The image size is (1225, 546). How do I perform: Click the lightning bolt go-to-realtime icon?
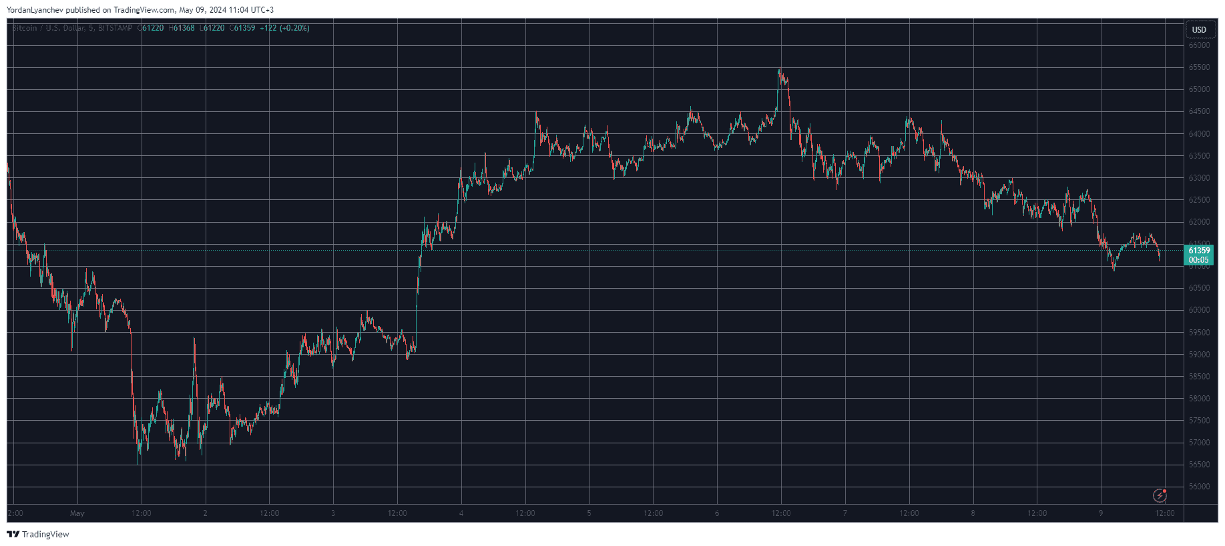[x=1160, y=495]
